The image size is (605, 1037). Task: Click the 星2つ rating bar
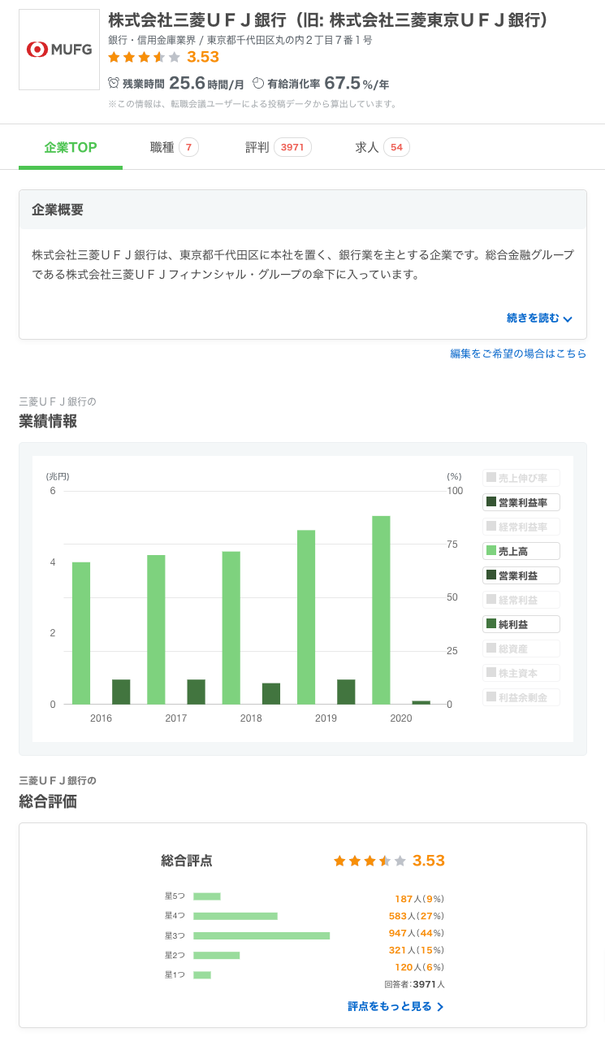tap(217, 955)
